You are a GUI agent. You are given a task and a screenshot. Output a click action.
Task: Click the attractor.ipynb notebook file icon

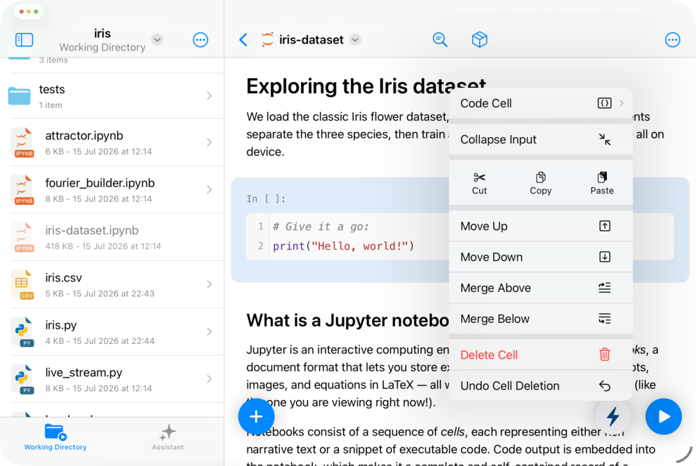(22, 142)
